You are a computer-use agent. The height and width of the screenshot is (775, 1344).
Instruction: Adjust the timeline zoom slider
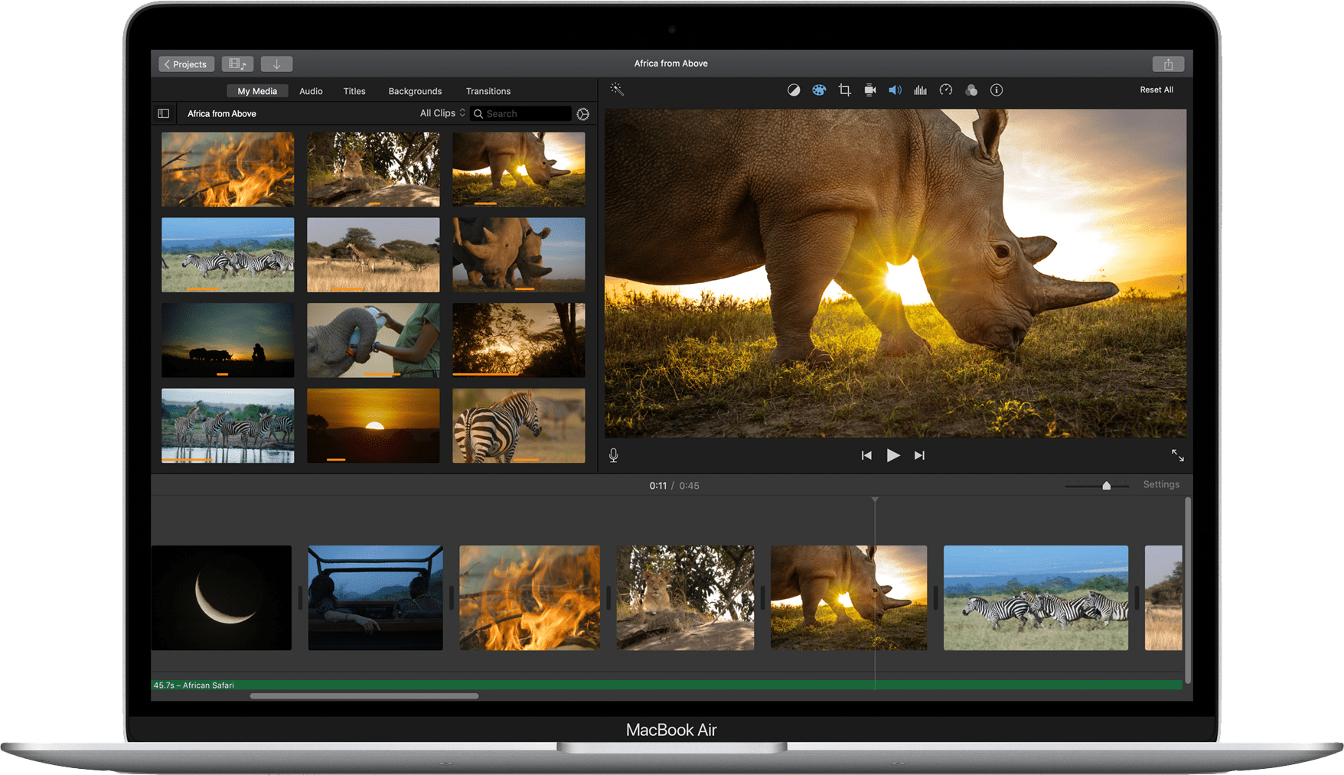[x=1105, y=485]
